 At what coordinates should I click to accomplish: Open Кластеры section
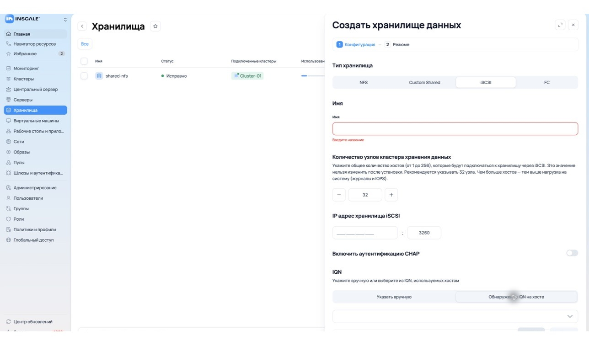(x=35, y=79)
